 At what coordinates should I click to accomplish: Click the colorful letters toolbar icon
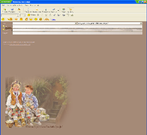[64, 9]
